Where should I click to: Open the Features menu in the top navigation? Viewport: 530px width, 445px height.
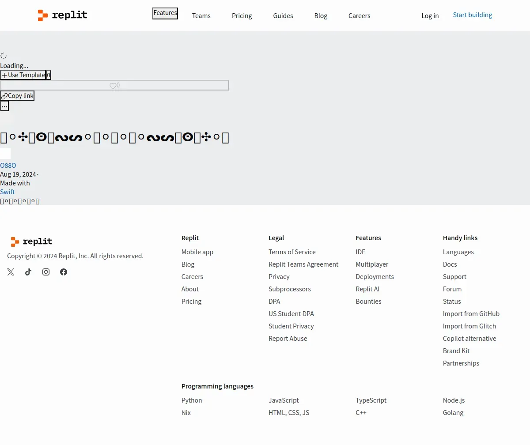[165, 13]
